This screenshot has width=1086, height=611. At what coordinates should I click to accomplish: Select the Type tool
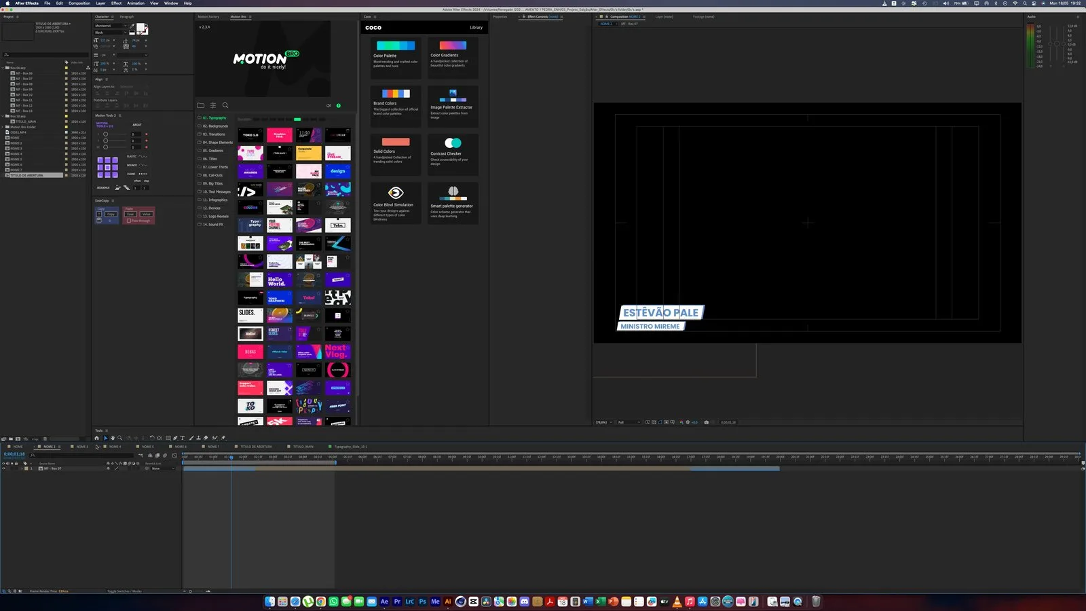pyautogui.click(x=183, y=438)
